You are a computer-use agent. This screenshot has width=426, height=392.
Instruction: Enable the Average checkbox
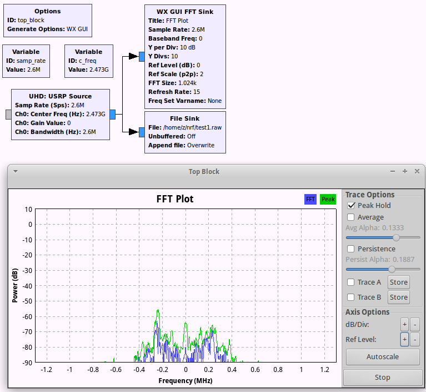(x=351, y=217)
